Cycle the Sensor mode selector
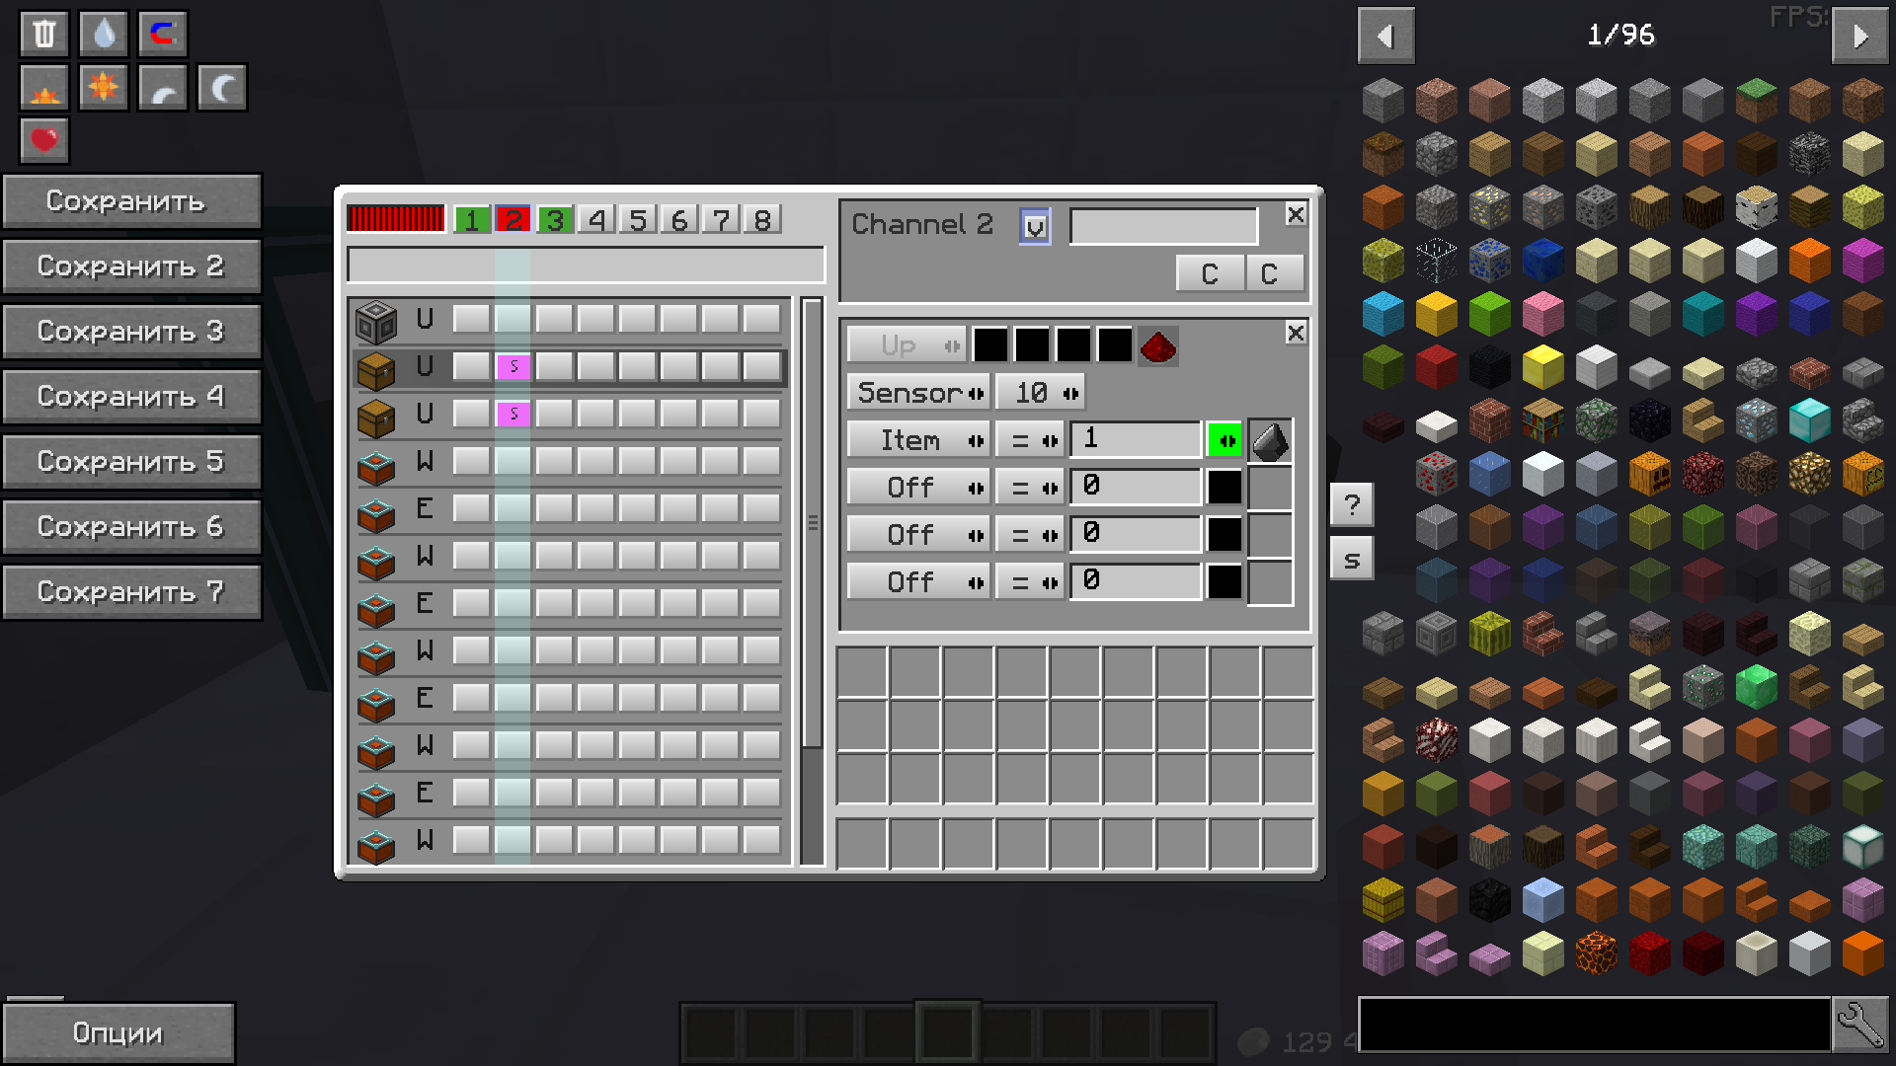The image size is (1896, 1066). [918, 393]
